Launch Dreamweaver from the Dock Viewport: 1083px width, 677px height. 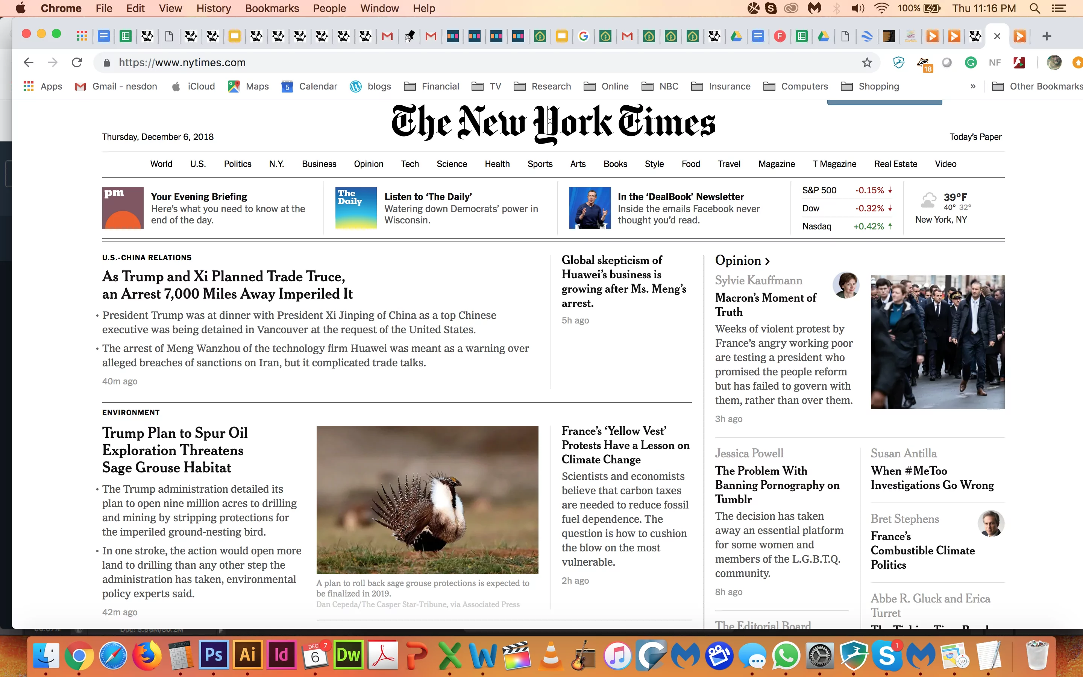point(348,656)
